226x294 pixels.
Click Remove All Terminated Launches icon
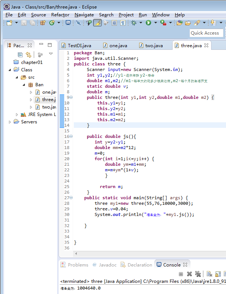click(x=198, y=274)
